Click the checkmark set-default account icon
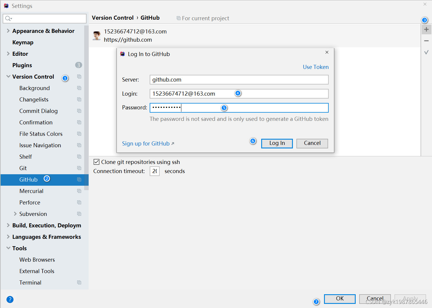Image resolution: width=432 pixels, height=308 pixels. (426, 52)
